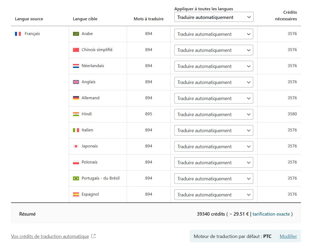Open the translation method dropdown for Arabe
Screen dimensions: 332x243
(214, 34)
